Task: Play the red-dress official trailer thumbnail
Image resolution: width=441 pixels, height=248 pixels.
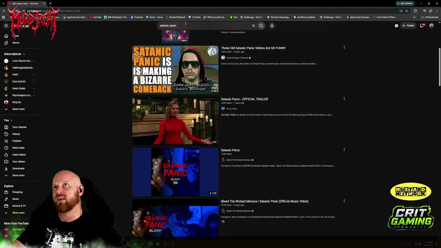Action: click(175, 121)
